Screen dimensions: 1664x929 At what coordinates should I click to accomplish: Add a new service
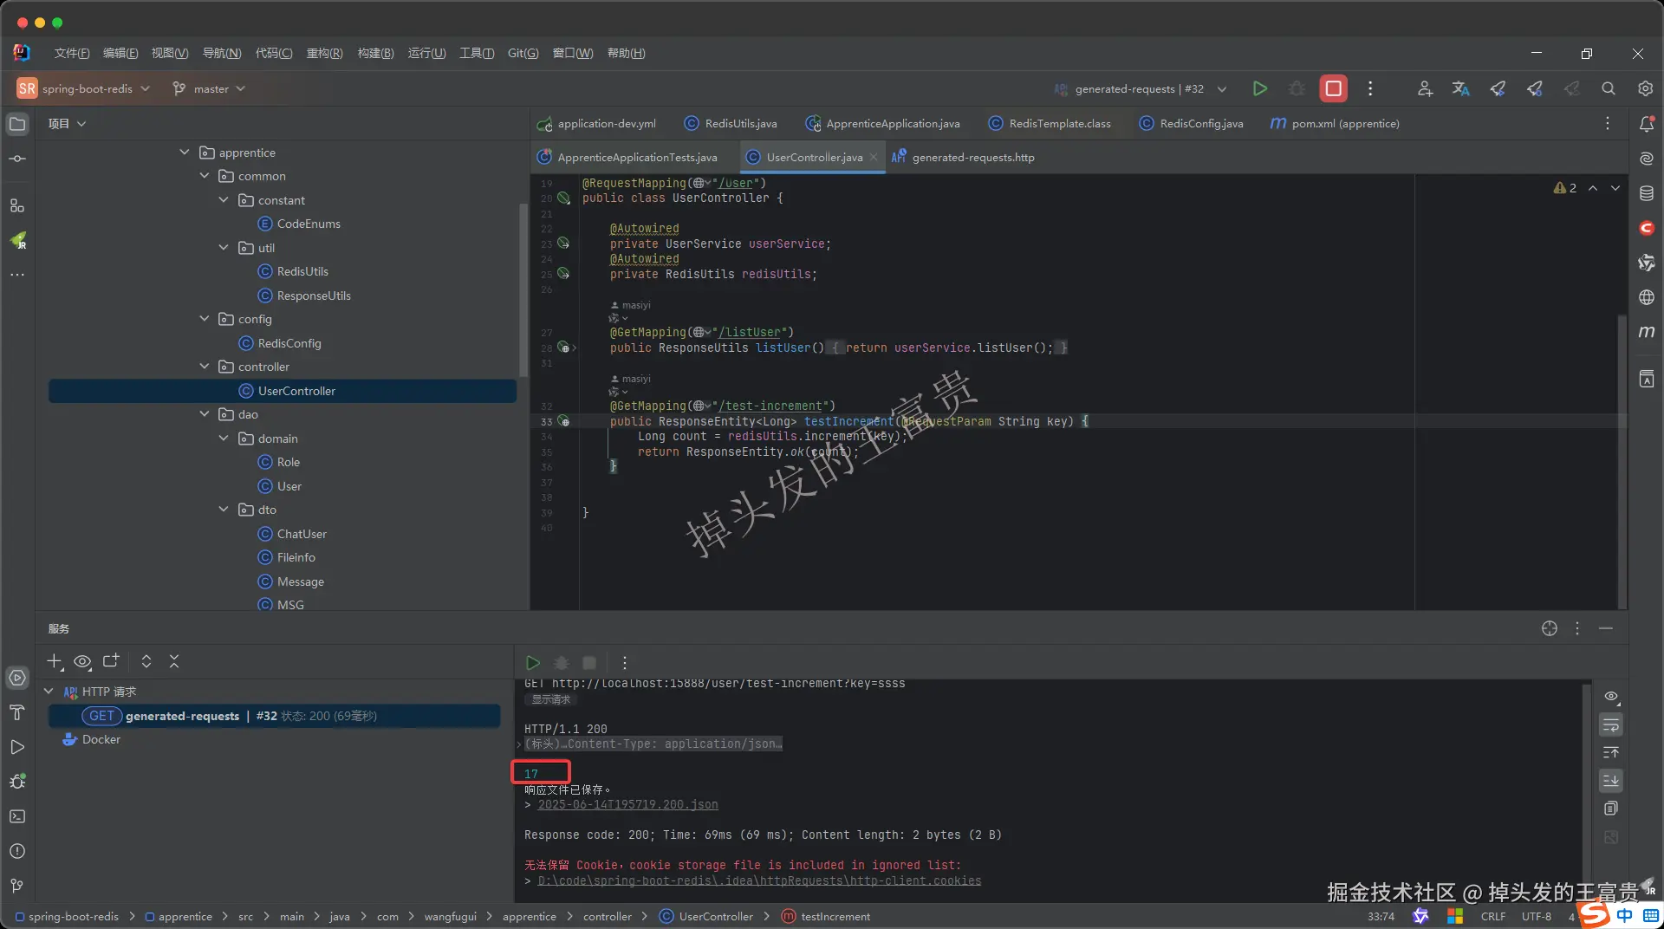(x=55, y=661)
